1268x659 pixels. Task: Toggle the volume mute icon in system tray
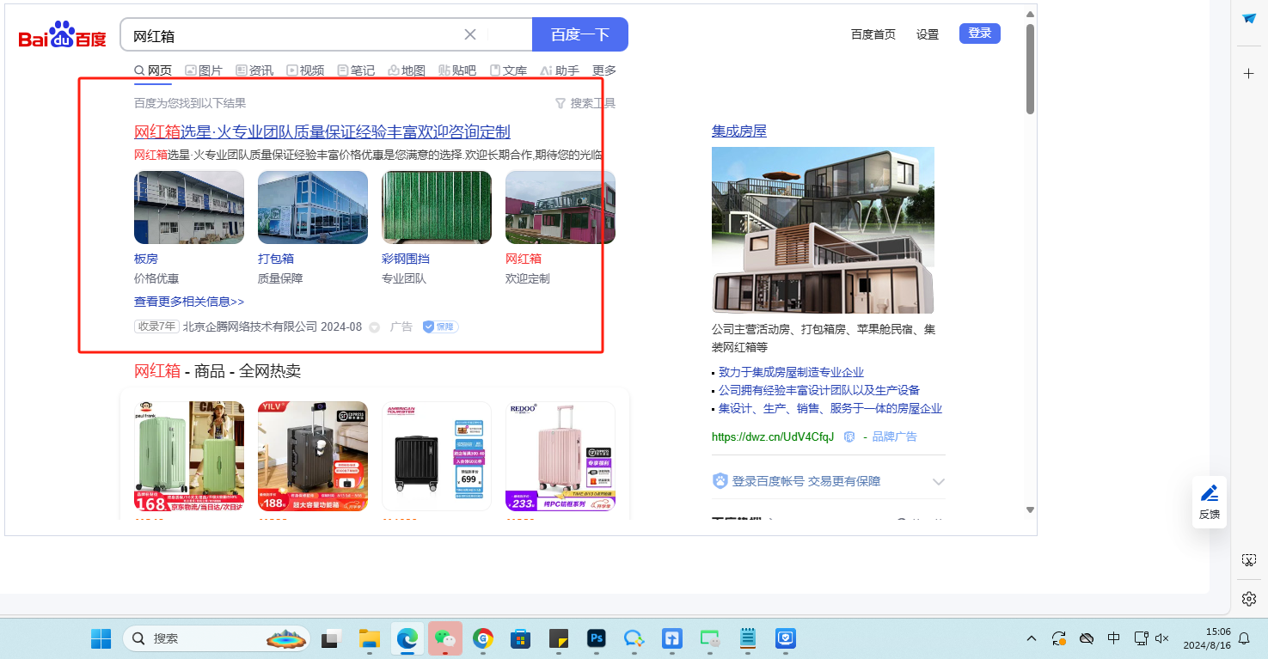1162,638
